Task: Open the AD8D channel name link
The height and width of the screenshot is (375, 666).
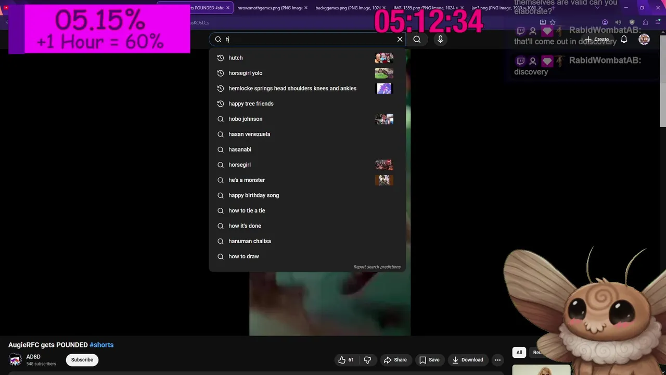Action: tap(33, 357)
